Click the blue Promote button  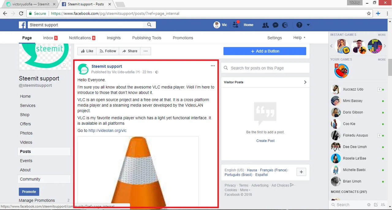29,192
